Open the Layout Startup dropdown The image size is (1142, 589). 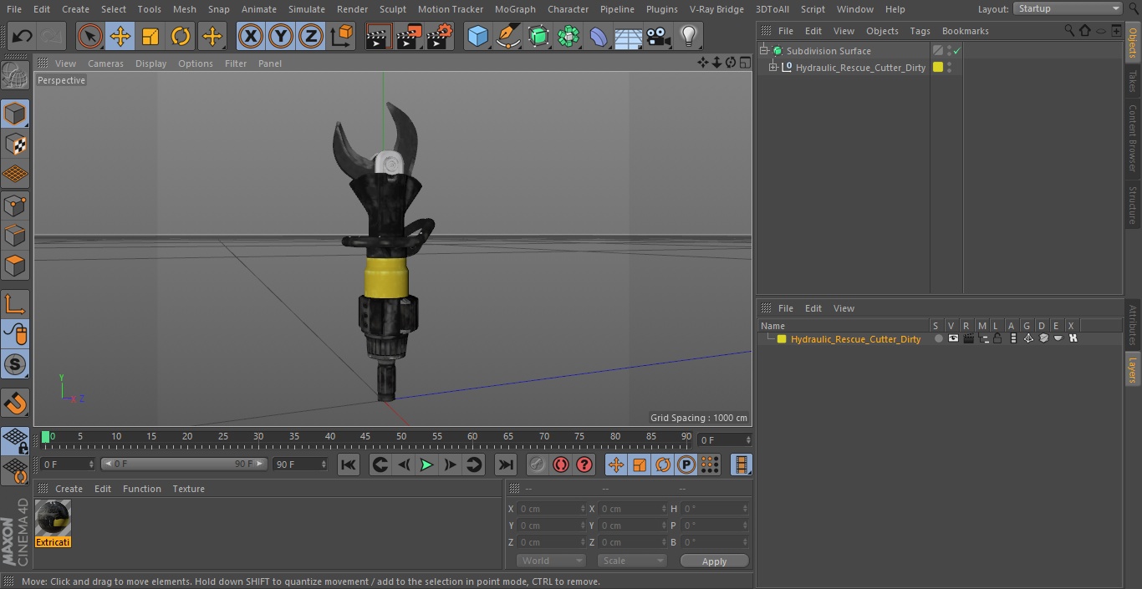(1068, 8)
